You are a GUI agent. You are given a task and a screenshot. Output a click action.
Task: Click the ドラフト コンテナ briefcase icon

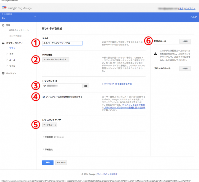click(3, 43)
